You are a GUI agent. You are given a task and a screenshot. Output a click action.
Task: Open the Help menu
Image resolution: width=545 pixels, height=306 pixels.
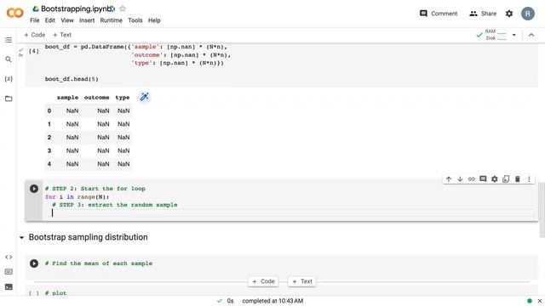click(x=154, y=20)
